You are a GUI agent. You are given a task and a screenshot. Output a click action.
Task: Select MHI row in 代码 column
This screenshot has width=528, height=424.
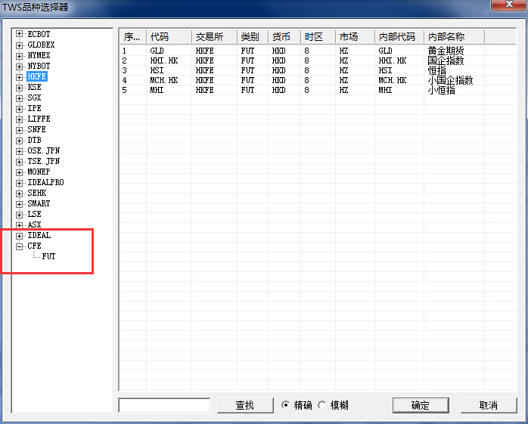[157, 90]
